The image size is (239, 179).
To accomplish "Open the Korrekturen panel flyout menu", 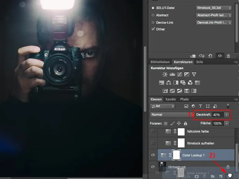I will click(x=236, y=62).
